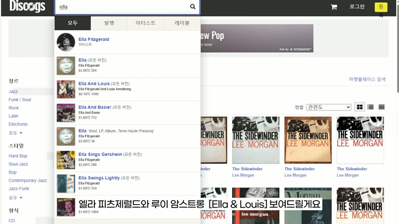Click the Ella Fitzgerald artist photo

66,42
